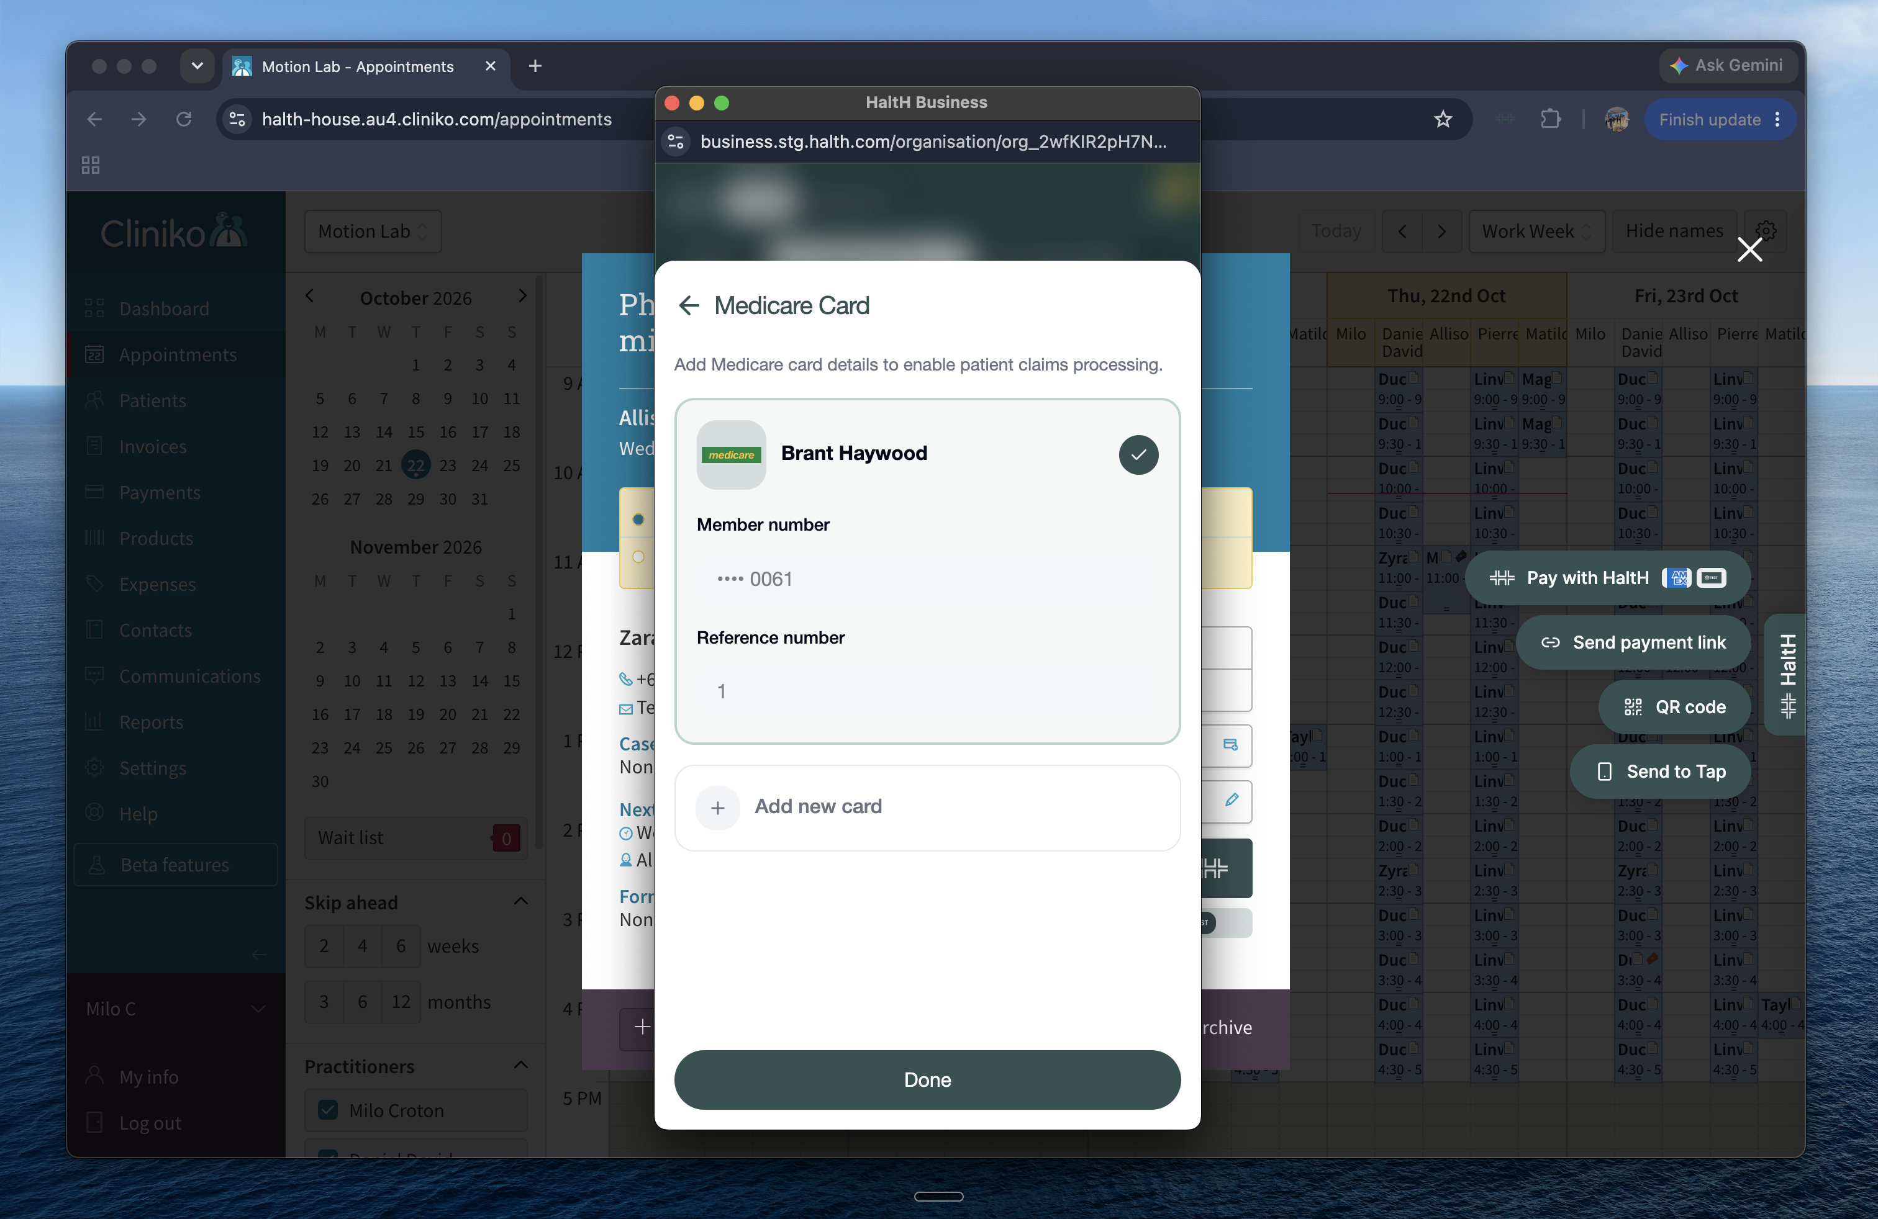Image resolution: width=1878 pixels, height=1219 pixels.
Task: Click the Member number field
Action: pos(927,580)
